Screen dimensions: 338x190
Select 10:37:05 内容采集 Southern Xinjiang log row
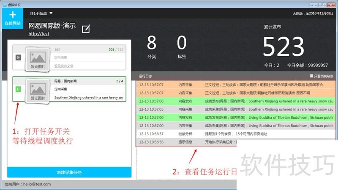click(236, 109)
